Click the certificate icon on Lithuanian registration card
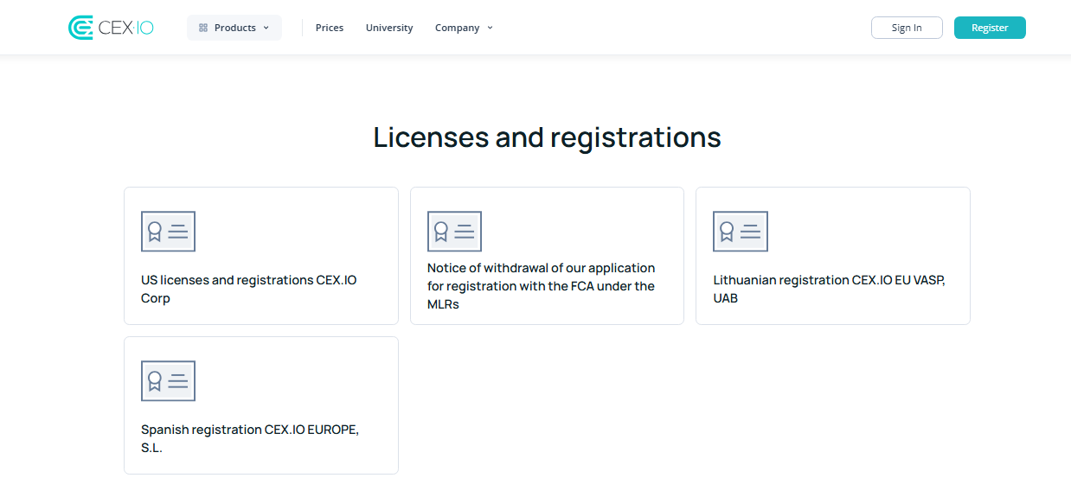 [740, 232]
